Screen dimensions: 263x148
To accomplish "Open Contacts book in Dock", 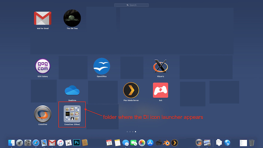I will coord(85,143).
